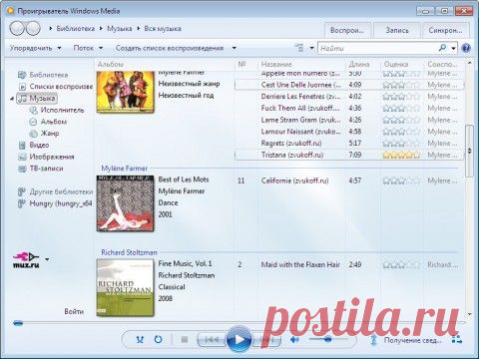Viewport: 479px width, 359px height.
Task: Sort by the Альбом column header
Action: (x=111, y=64)
